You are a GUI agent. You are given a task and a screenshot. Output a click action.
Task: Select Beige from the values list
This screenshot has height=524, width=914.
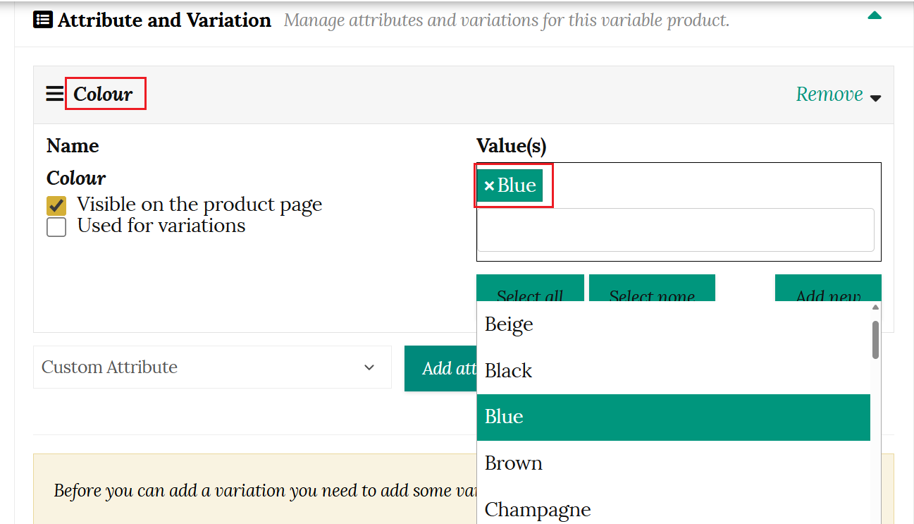674,324
